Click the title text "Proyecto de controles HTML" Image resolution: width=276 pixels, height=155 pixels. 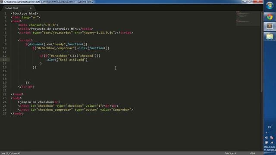coord(54,29)
